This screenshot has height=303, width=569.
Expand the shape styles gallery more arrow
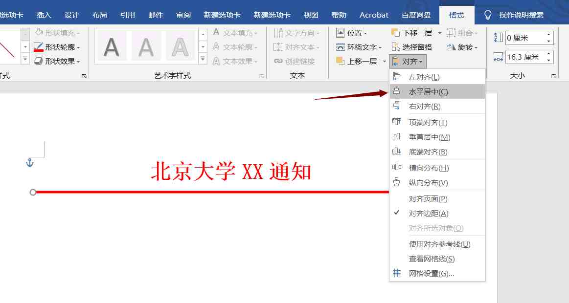(x=25, y=58)
